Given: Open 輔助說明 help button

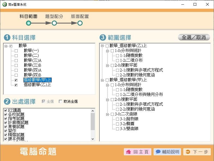Looking at the screenshot, I should click(x=167, y=152).
